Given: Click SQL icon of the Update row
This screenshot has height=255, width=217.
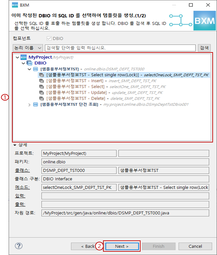Looking at the screenshot, I should pos(42,93).
